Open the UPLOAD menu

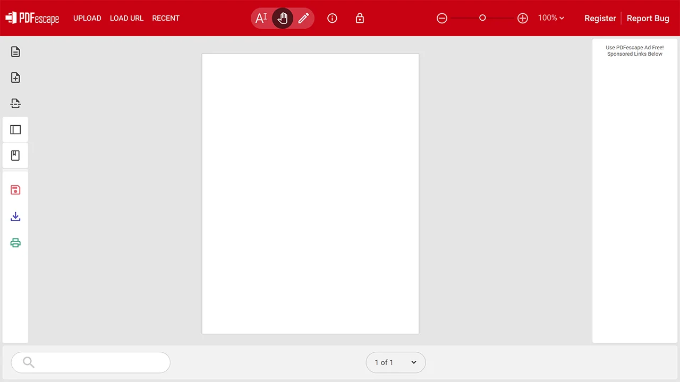tap(87, 18)
